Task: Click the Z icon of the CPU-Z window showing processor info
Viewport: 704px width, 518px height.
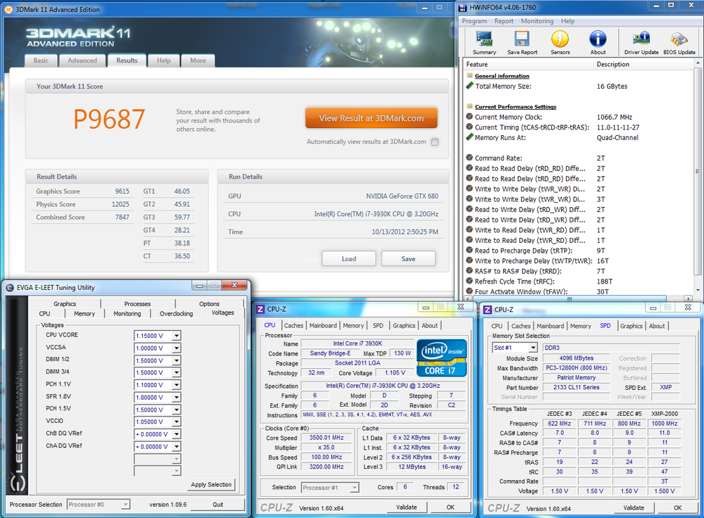Action: pos(260,309)
